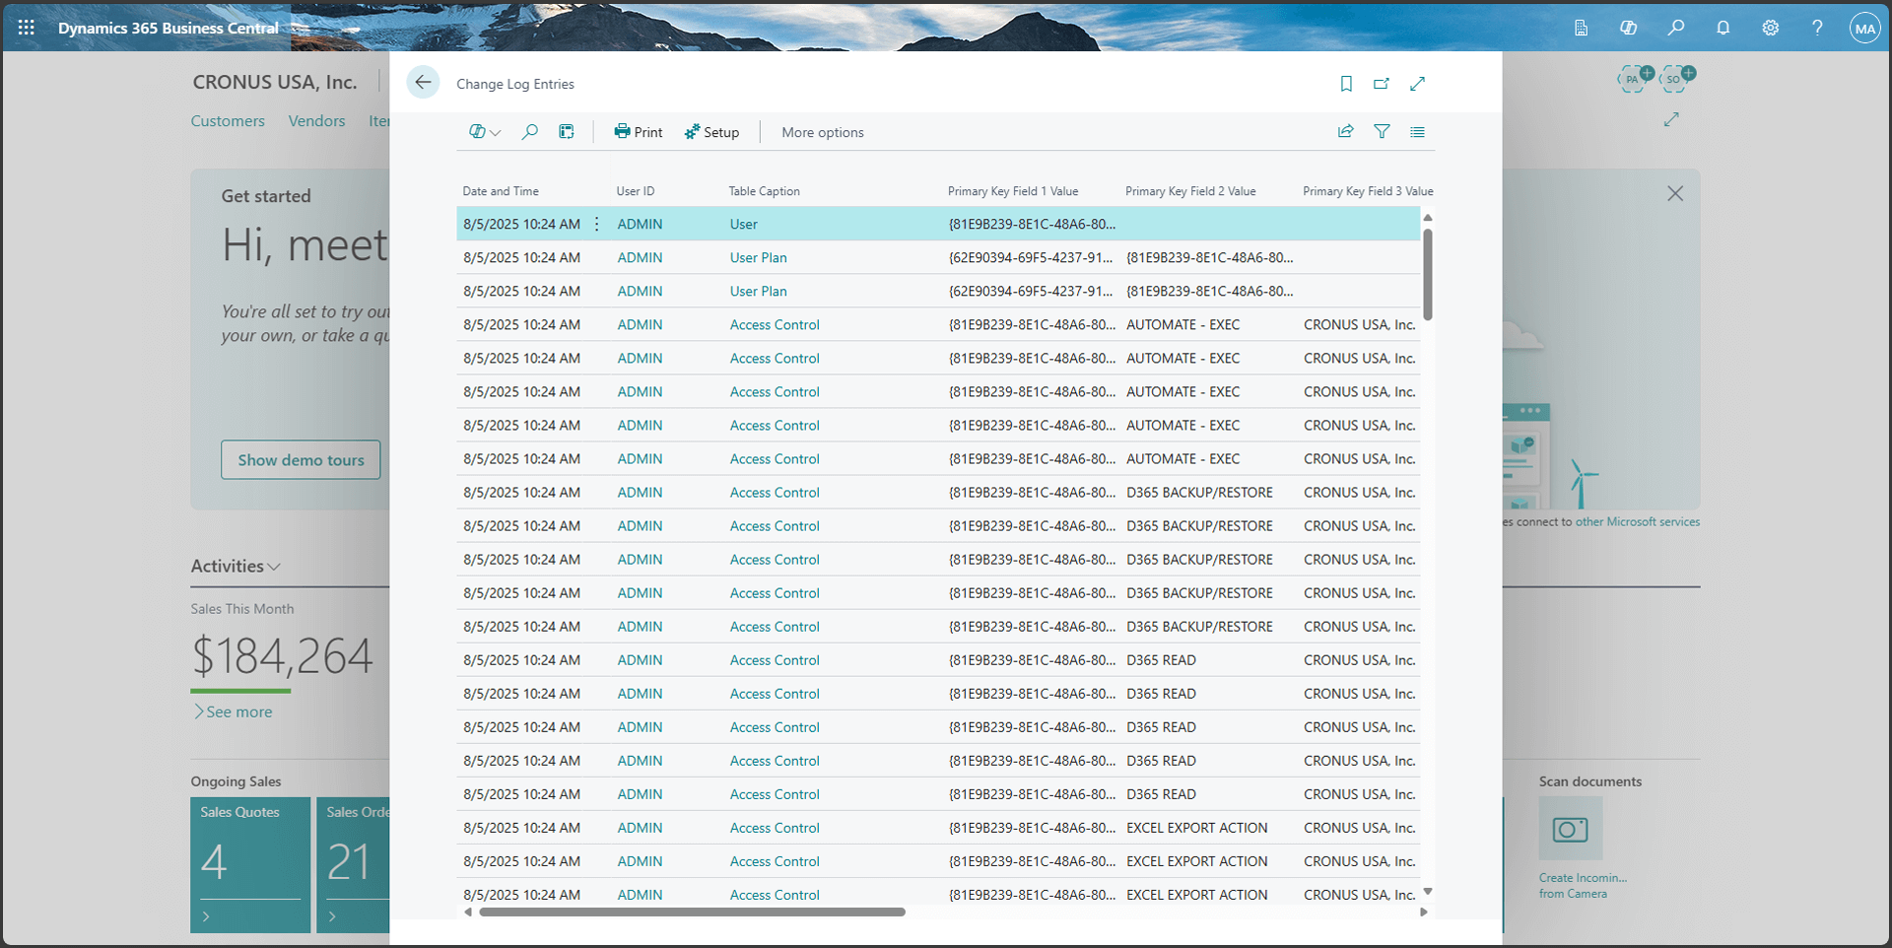Click the back arrow on Change Log Entries
Image resolution: width=1892 pixels, height=948 pixels.
[x=423, y=82]
